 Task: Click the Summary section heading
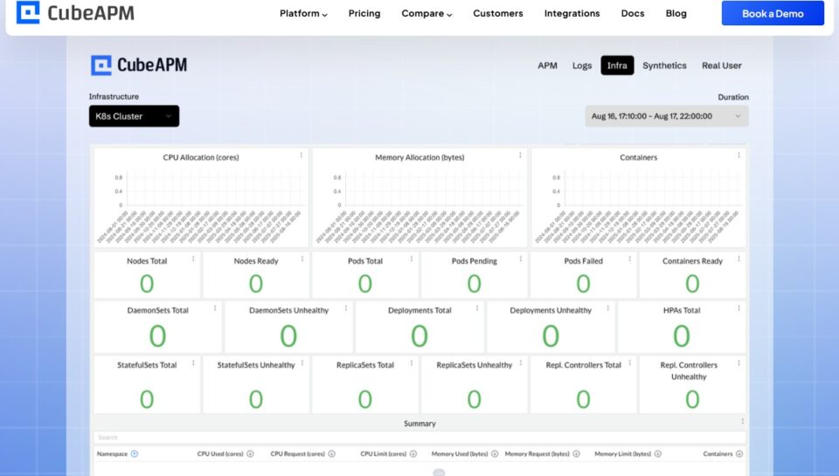click(x=419, y=424)
